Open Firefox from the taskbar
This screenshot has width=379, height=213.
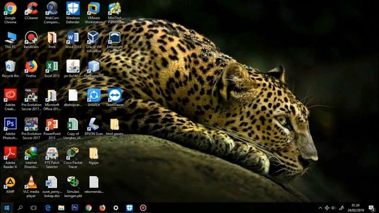tap(102, 208)
